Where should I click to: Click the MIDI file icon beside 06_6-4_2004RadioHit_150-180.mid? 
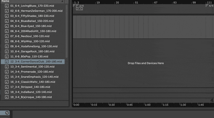(x=7, y=31)
